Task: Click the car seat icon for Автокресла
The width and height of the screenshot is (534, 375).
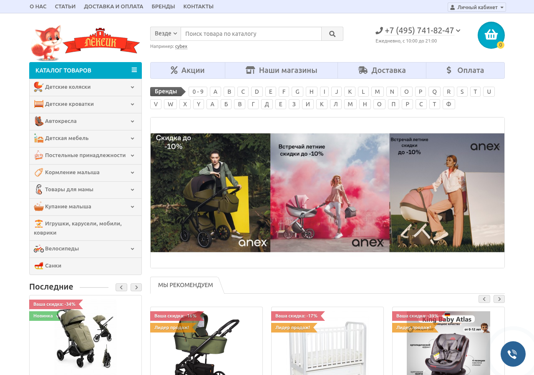Action: pyautogui.click(x=39, y=121)
